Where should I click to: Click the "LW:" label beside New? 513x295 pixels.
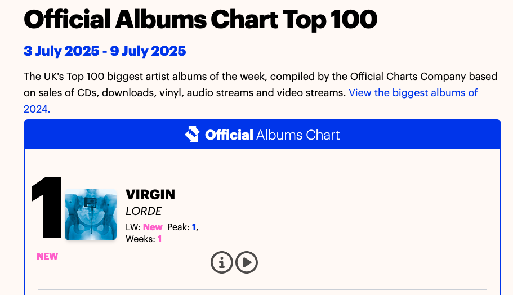[x=133, y=227]
